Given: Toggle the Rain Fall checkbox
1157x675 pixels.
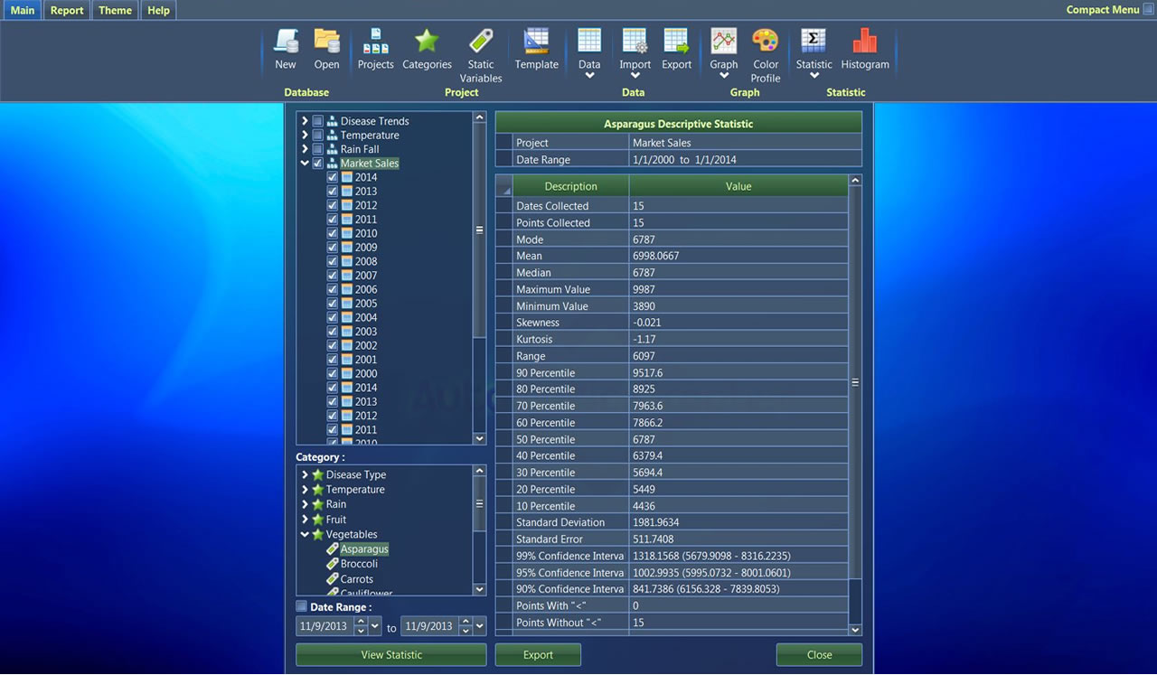Looking at the screenshot, I should tap(317, 149).
